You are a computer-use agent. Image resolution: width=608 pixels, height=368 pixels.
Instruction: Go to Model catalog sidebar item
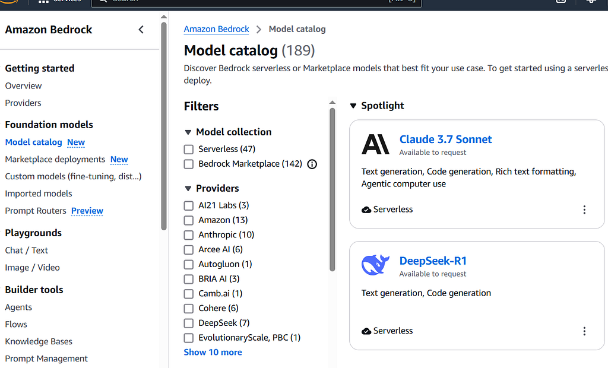pyautogui.click(x=33, y=142)
